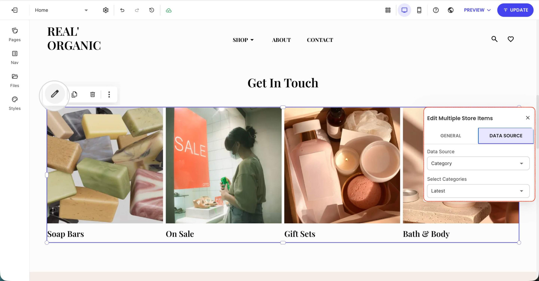Switch to mobile device view

(419, 10)
